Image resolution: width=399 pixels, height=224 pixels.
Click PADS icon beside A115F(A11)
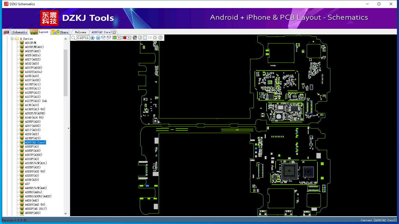click(x=22, y=84)
